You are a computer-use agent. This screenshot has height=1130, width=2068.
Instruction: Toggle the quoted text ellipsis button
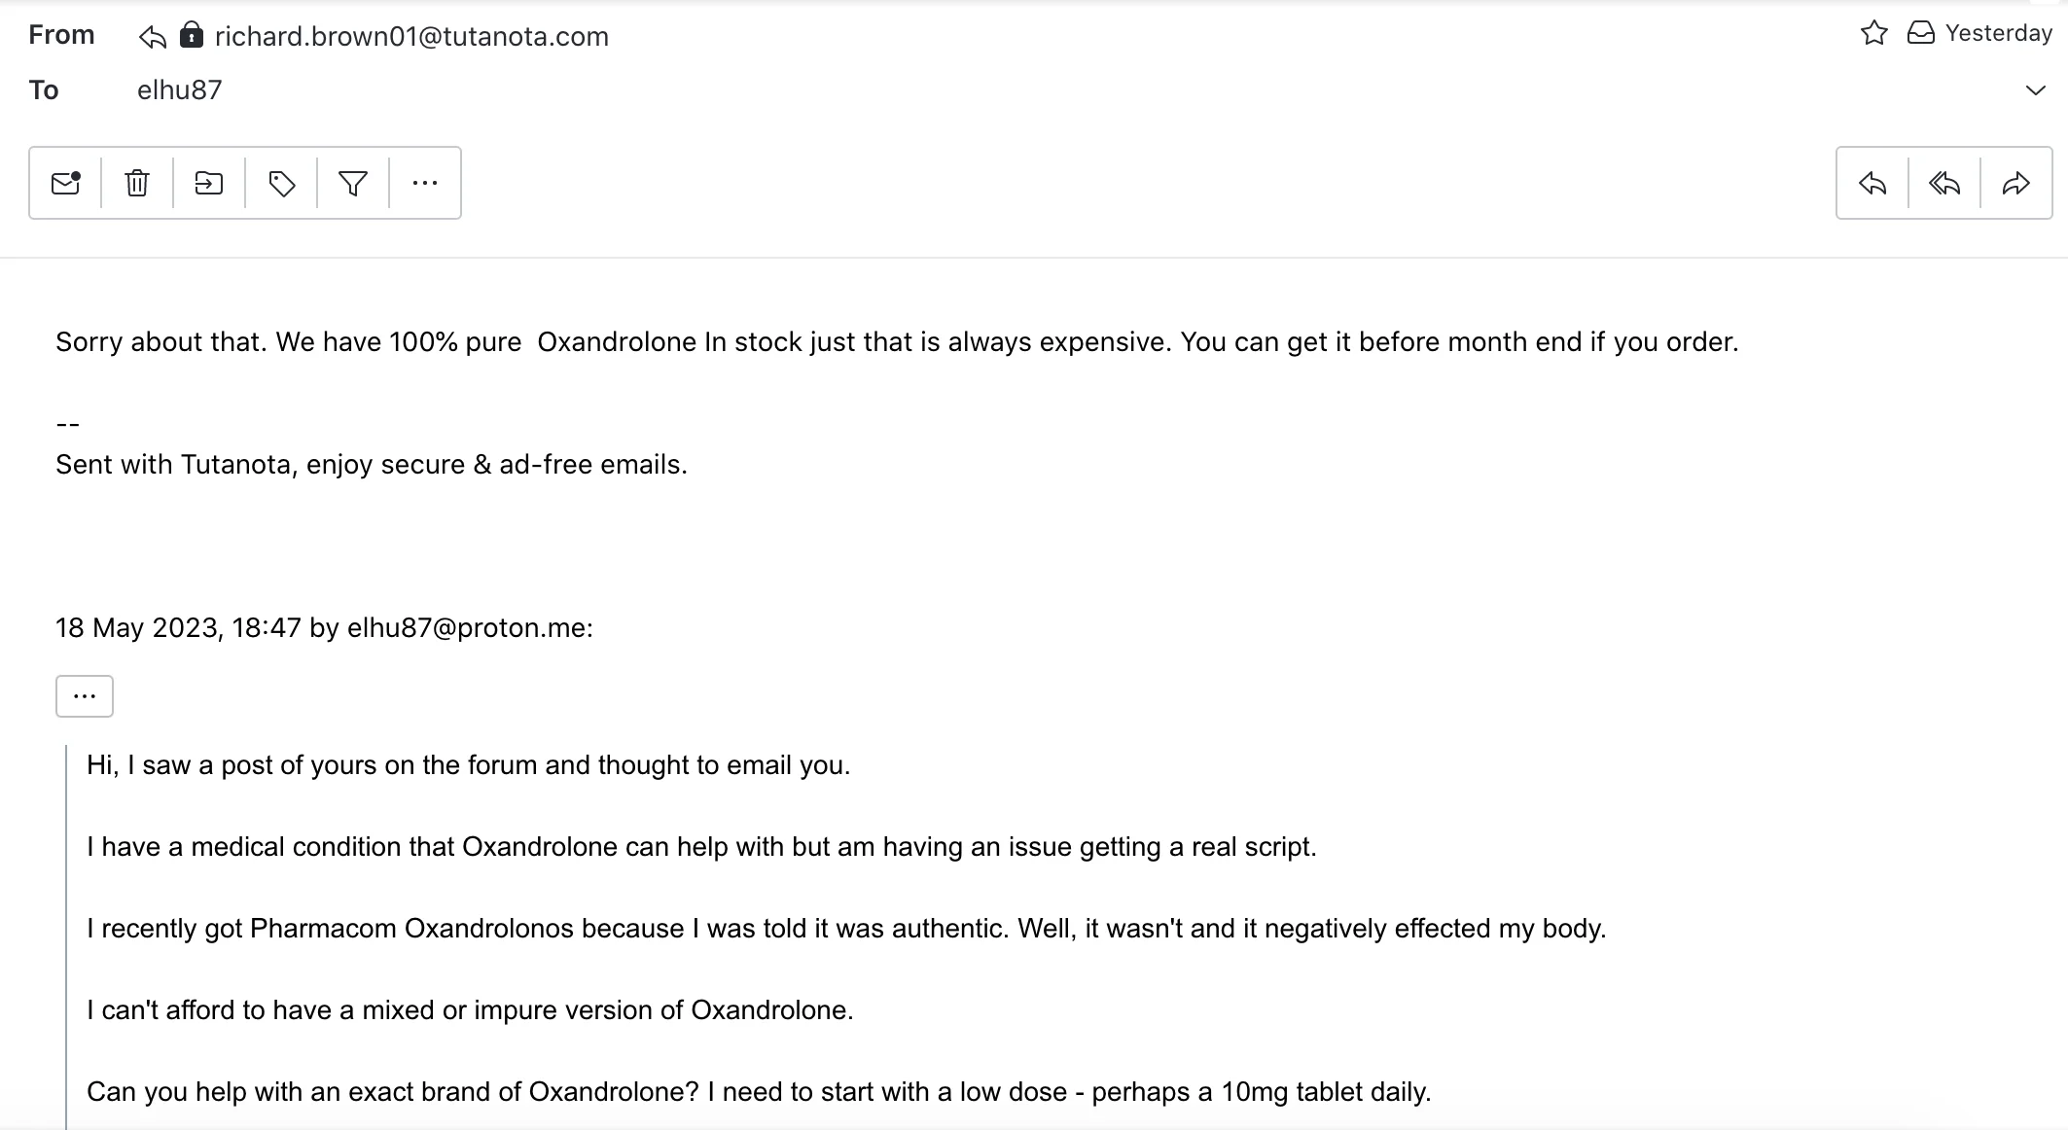click(x=85, y=696)
